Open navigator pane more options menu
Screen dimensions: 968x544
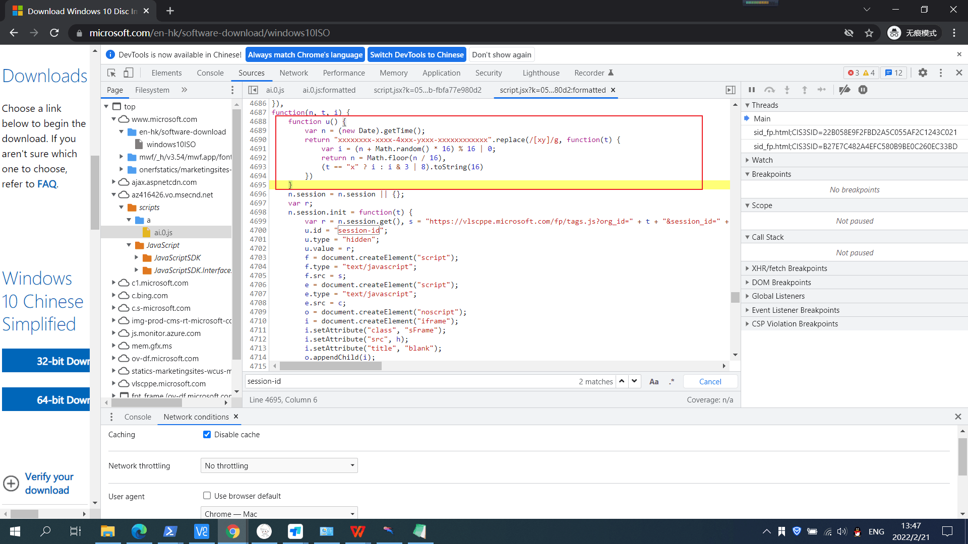(232, 90)
